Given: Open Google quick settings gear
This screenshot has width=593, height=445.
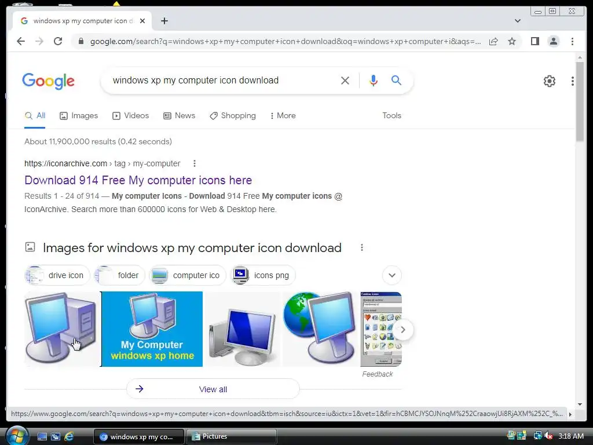Looking at the screenshot, I should coord(549,81).
